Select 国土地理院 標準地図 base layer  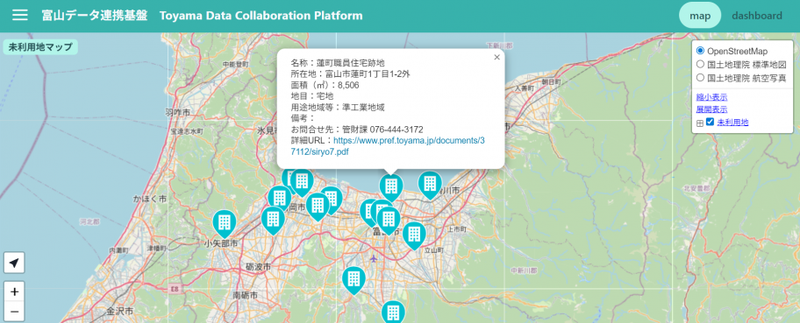point(701,65)
